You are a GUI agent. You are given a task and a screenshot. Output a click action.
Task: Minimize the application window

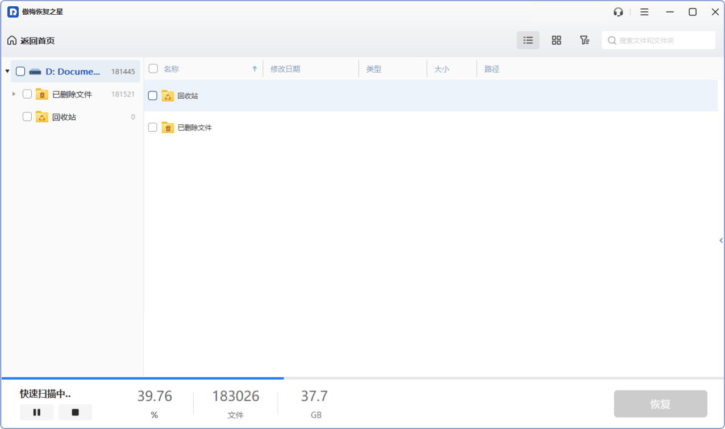[670, 12]
